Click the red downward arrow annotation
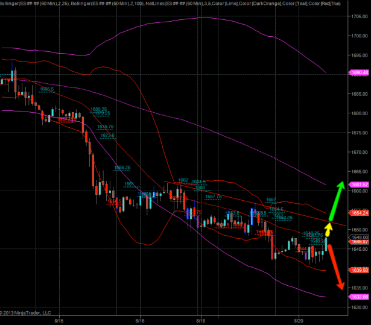This screenshot has height=325, width=371. [335, 263]
